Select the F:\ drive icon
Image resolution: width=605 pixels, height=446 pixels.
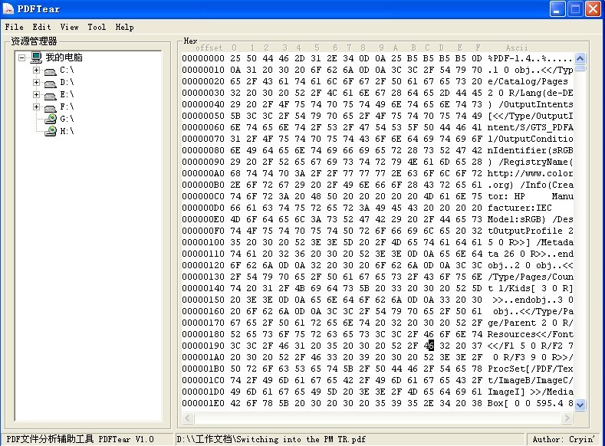pos(50,107)
